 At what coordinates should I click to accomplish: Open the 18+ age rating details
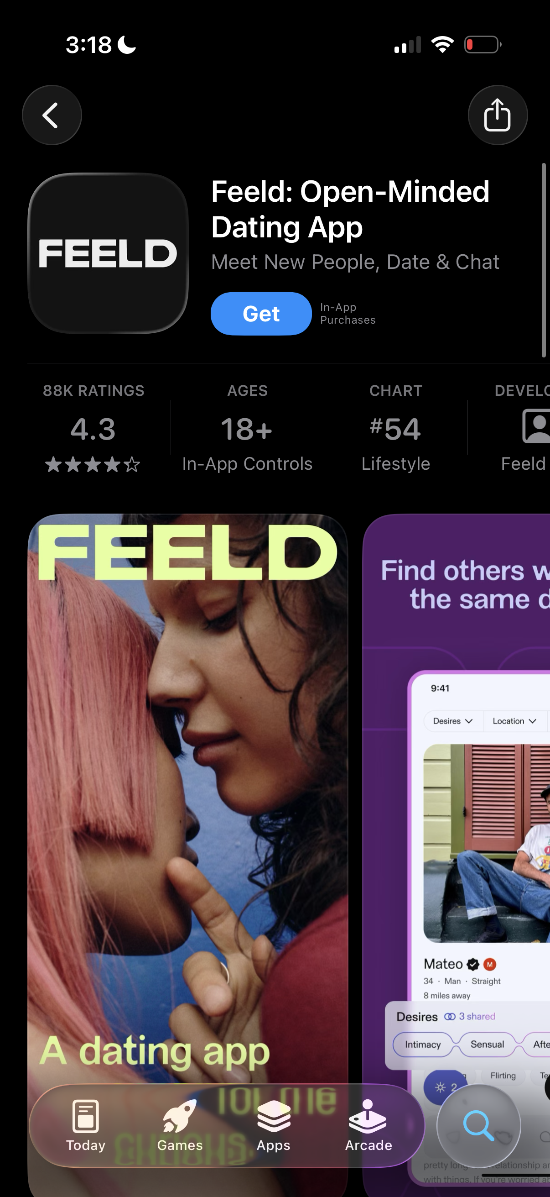(247, 428)
